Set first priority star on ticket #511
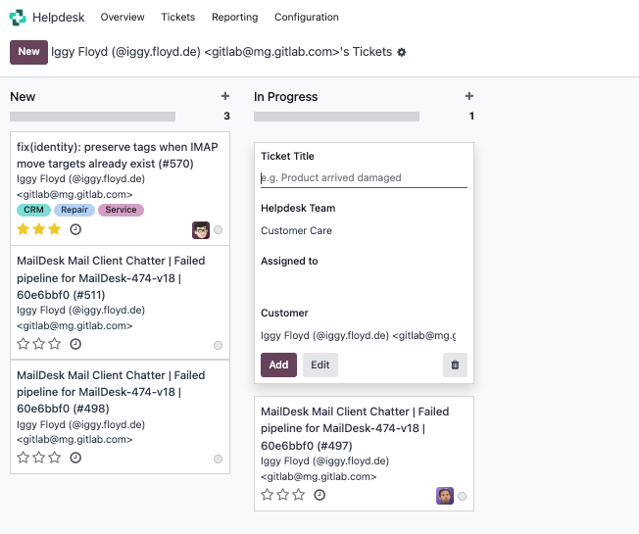 (x=24, y=344)
